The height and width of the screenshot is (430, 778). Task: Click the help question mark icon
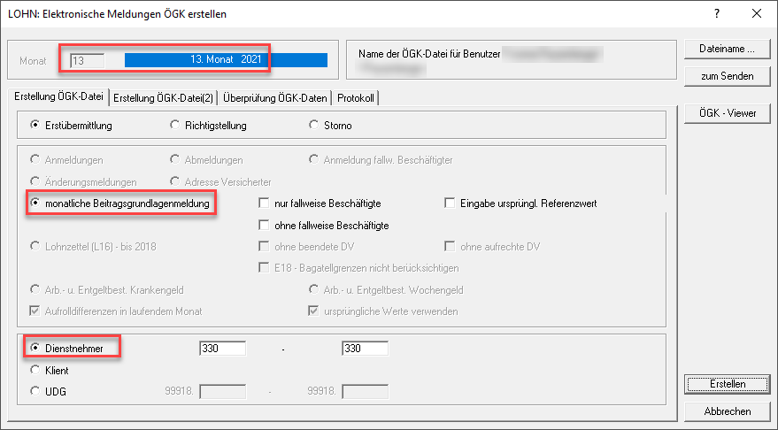point(717,14)
